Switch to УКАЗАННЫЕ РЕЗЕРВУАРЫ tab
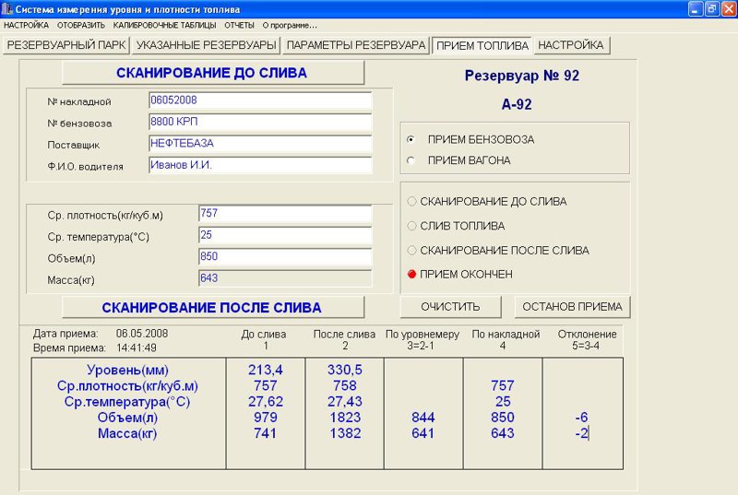738x495 pixels. [x=206, y=45]
